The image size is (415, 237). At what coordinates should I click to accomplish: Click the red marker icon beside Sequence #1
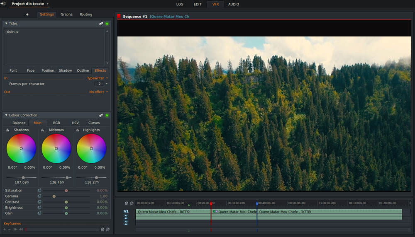point(119,17)
